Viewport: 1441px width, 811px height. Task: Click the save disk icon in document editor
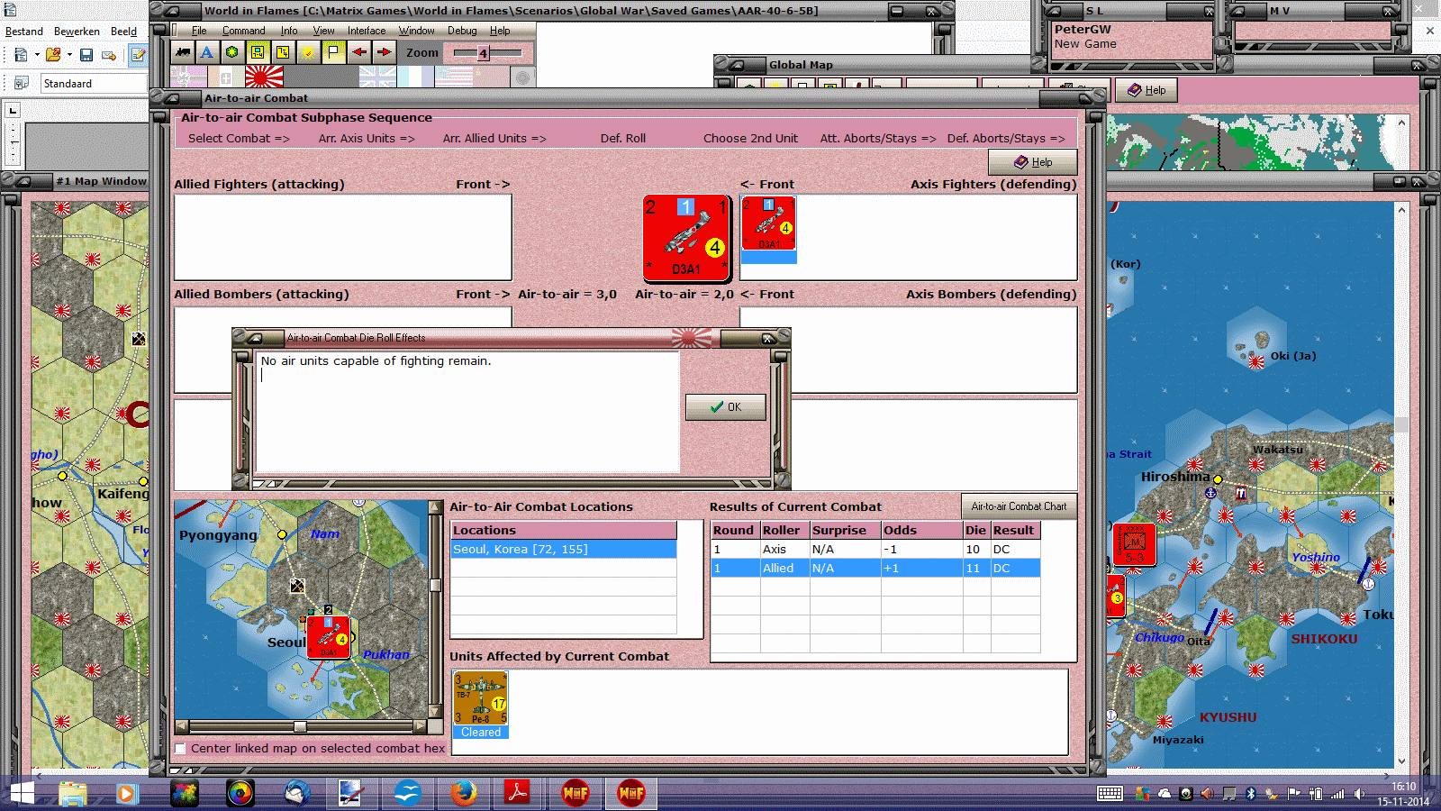86,55
